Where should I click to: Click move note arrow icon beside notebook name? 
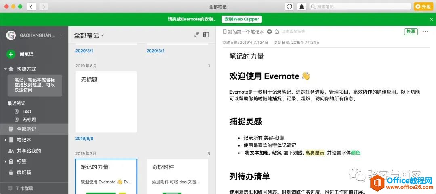coord(269,32)
